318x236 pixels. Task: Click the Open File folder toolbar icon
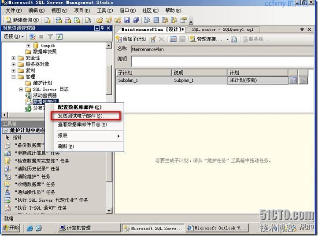(100, 20)
